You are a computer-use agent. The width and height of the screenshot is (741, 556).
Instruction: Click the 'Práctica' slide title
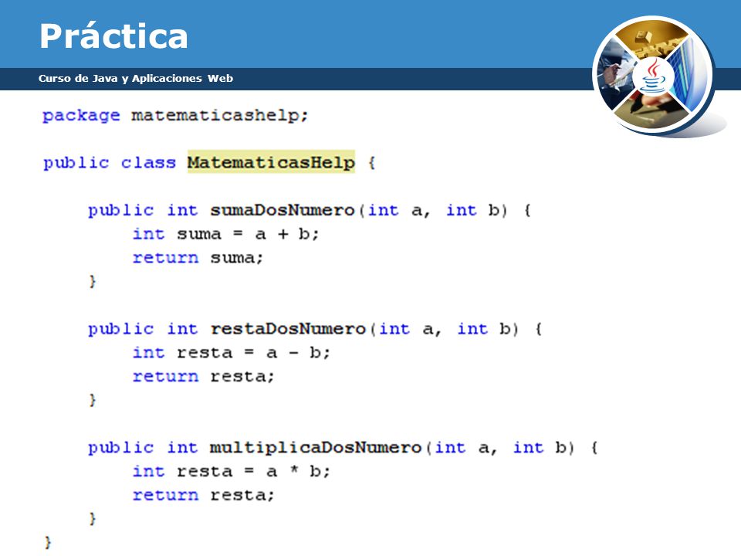[x=113, y=36]
